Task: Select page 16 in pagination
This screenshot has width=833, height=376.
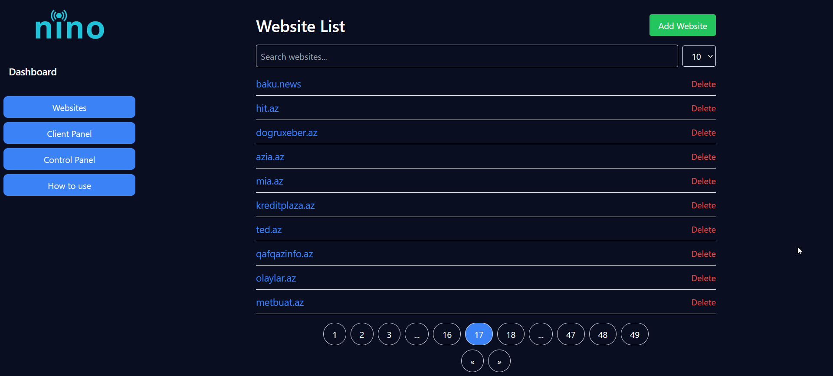Action: tap(447, 334)
